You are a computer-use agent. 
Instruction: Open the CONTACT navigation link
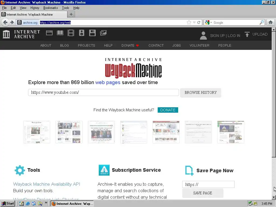coord(156,45)
